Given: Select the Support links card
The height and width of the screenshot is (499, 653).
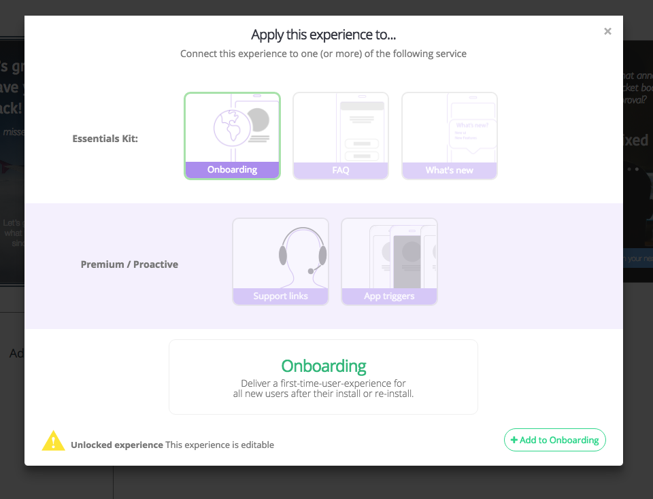Looking at the screenshot, I should pos(281,262).
